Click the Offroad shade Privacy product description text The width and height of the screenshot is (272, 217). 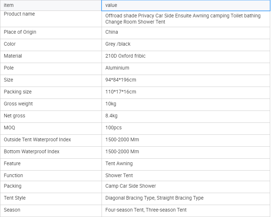[x=183, y=19]
